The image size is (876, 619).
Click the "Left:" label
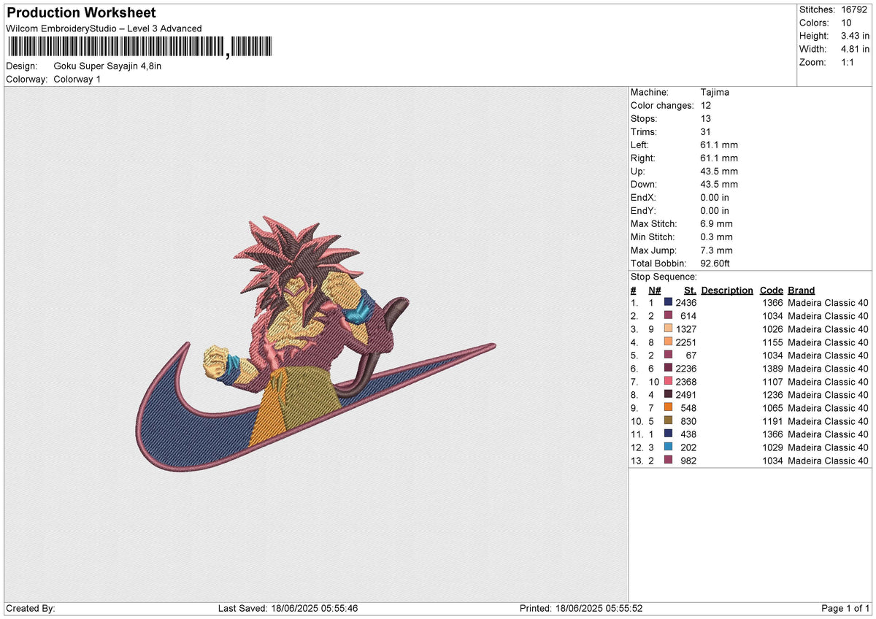641,145
